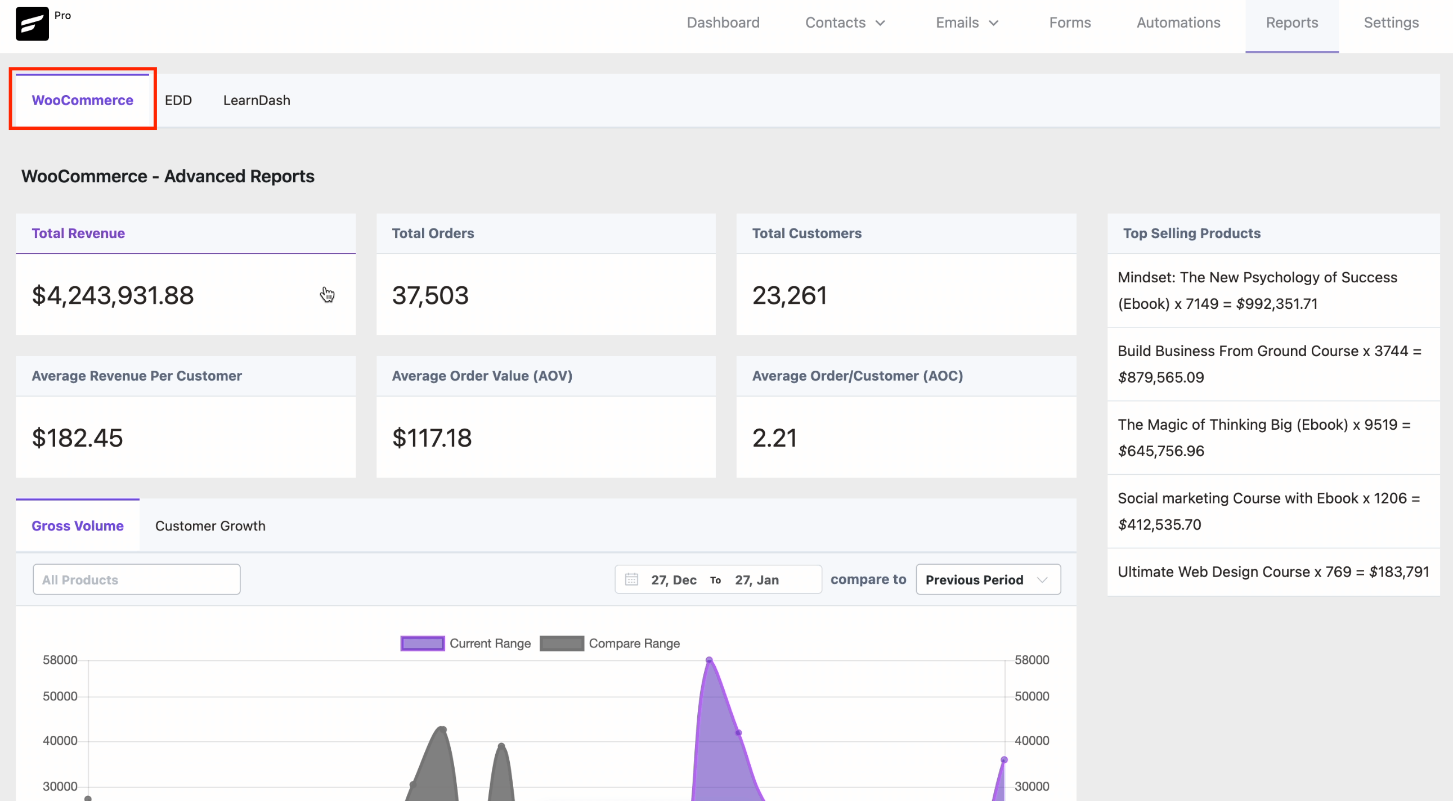
Task: Toggle the Current Range legend swatch
Action: click(x=423, y=643)
